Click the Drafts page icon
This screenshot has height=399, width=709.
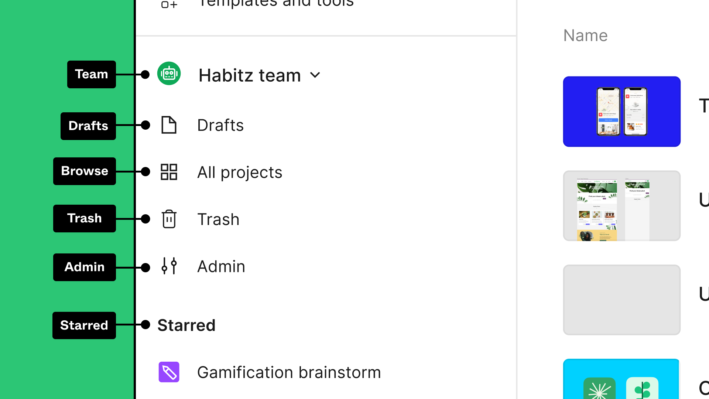(x=169, y=125)
